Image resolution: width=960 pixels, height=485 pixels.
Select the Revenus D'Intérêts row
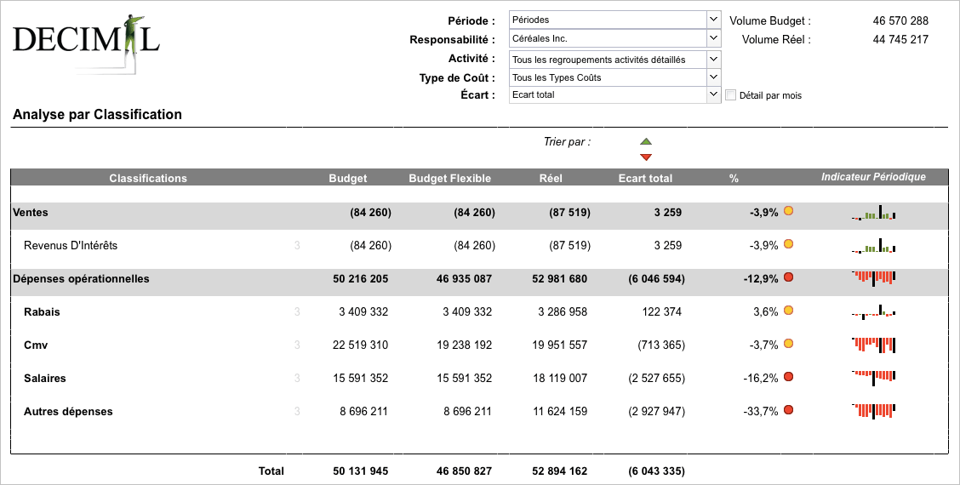[x=479, y=246]
